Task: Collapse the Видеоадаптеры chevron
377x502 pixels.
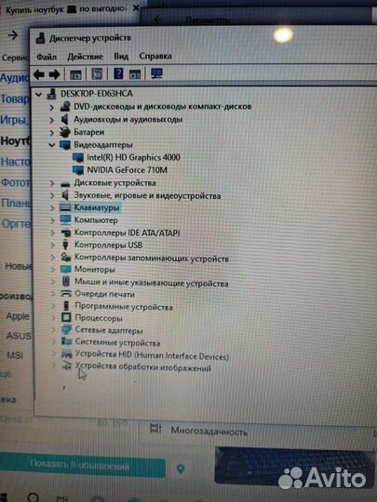Action: 51,145
